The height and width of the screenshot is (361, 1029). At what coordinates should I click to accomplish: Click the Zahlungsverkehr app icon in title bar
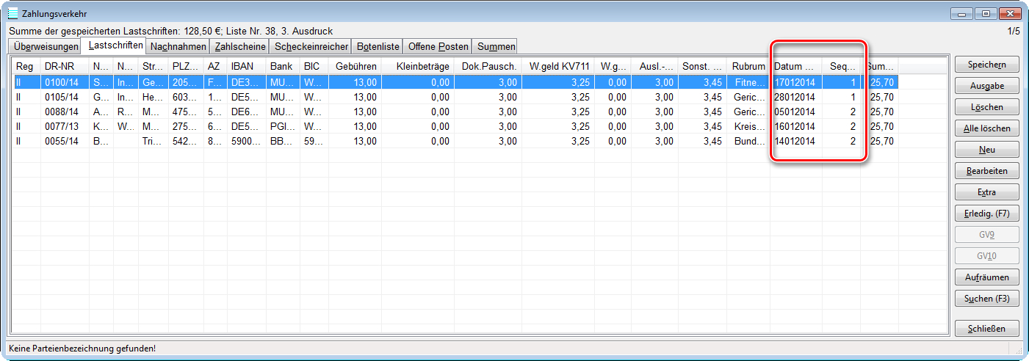(x=12, y=13)
